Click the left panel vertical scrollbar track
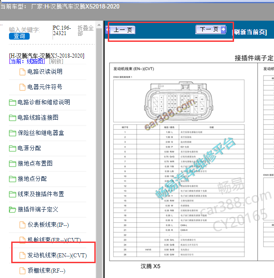274x278 pixels. 99,152
